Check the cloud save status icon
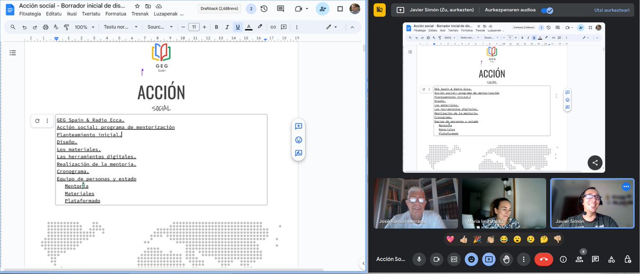The image size is (640, 274). [158, 5]
